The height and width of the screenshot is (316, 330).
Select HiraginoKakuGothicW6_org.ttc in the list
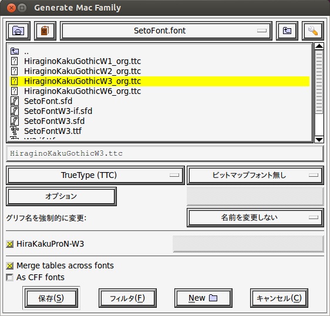(160, 91)
